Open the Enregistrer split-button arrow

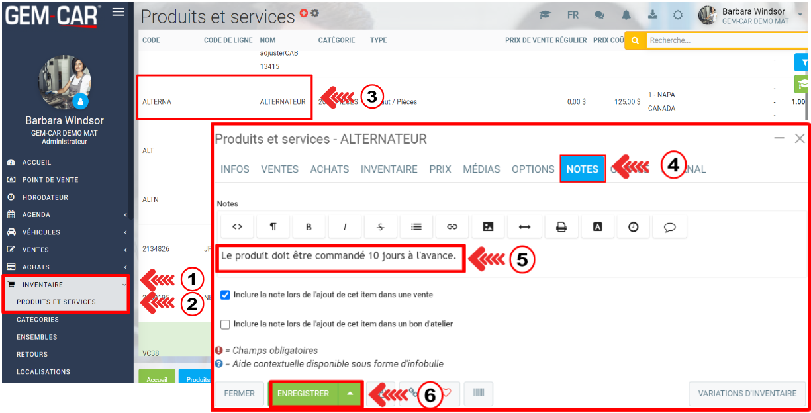click(x=350, y=393)
